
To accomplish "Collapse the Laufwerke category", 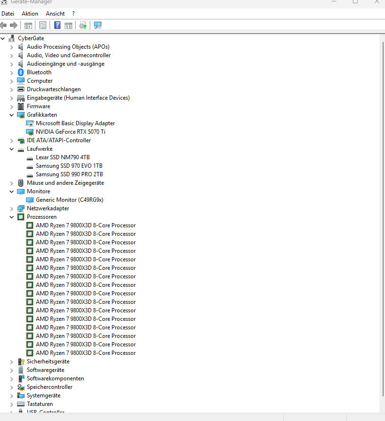I will [11, 149].
